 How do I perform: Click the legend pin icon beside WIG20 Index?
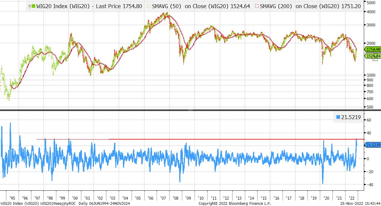(30, 6)
